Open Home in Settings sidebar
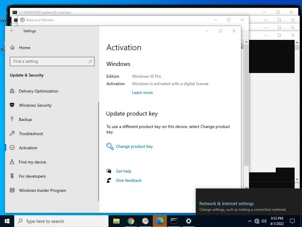 24,48
